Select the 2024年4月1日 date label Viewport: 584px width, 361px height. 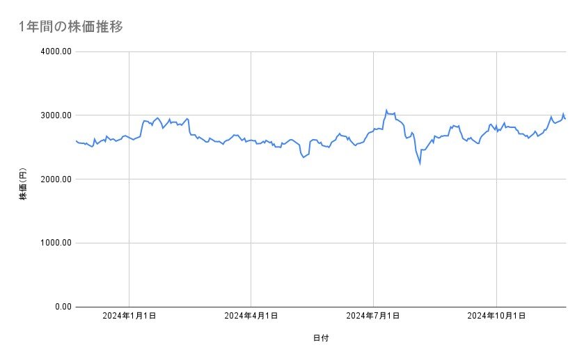[x=251, y=316]
